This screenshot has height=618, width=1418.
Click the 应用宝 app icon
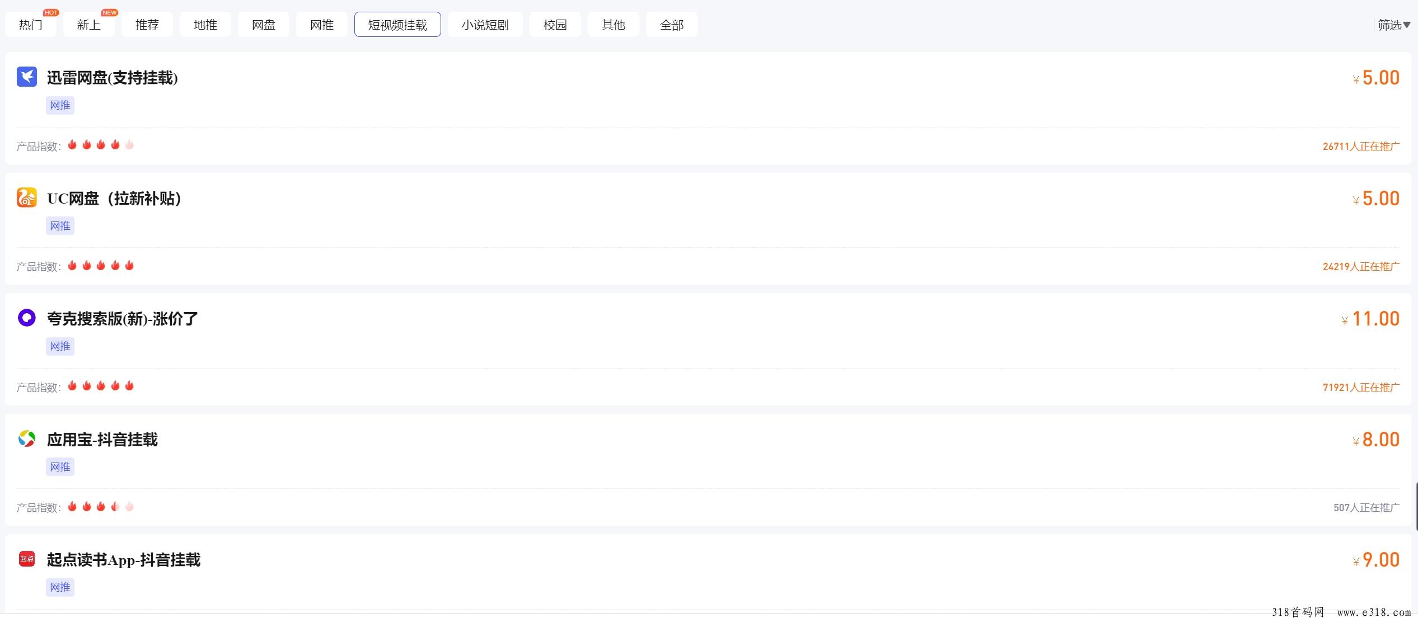pos(27,438)
